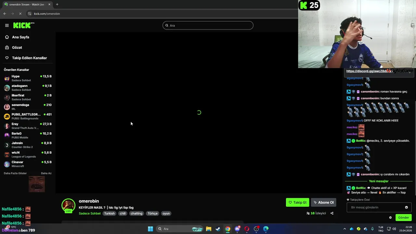Select the omerobin Stream browser tab
The image size is (416, 234).
(27, 5)
